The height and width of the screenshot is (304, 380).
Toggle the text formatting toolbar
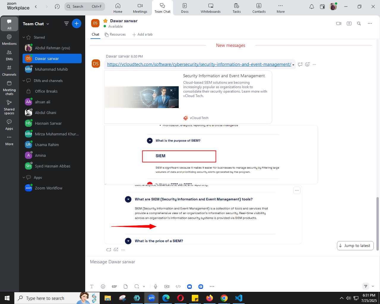(x=92, y=286)
